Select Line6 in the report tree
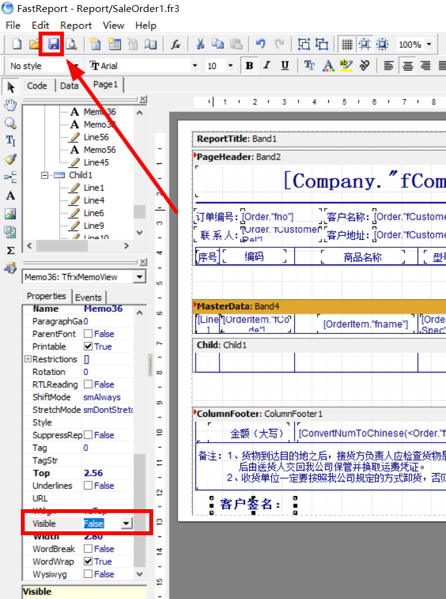 94,213
